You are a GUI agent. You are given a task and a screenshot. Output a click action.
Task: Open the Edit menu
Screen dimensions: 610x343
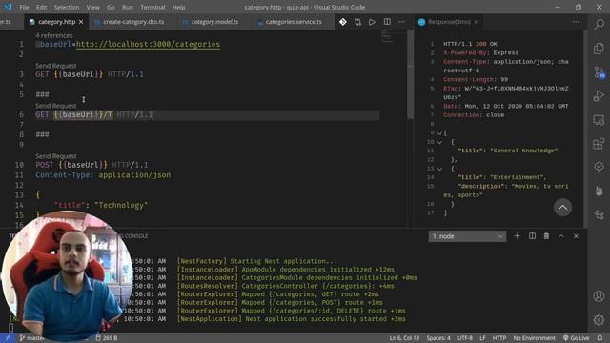(41, 7)
